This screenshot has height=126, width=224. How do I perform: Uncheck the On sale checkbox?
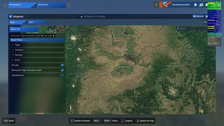pyautogui.click(x=62, y=65)
